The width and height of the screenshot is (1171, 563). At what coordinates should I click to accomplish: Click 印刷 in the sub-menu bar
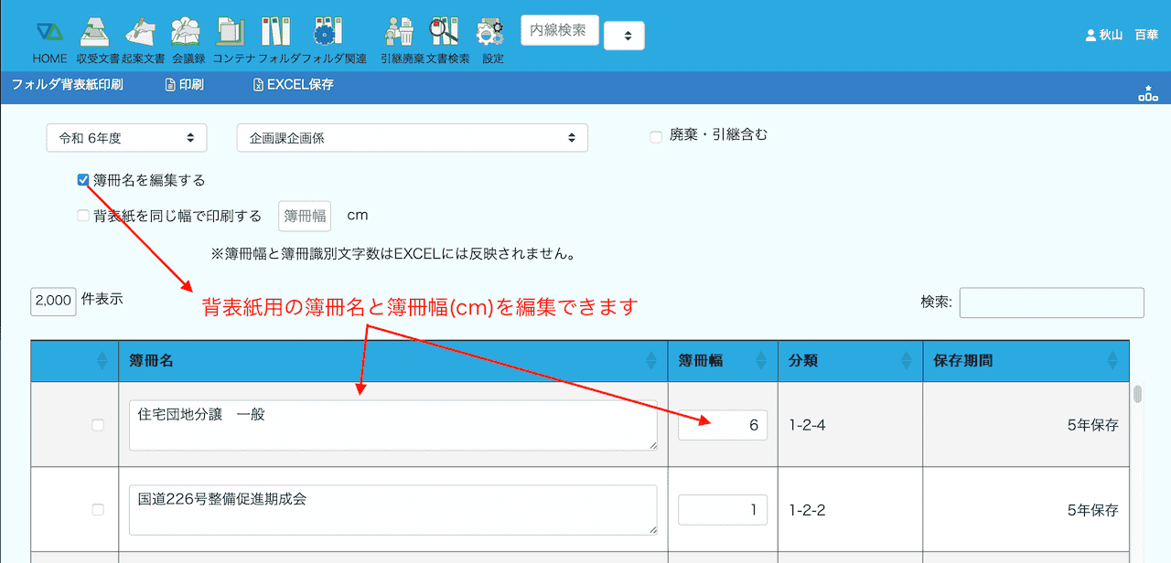[x=184, y=85]
